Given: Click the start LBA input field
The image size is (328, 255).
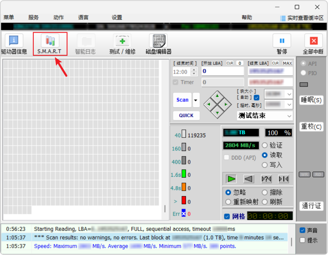Looking at the screenshot, I should 223,71.
